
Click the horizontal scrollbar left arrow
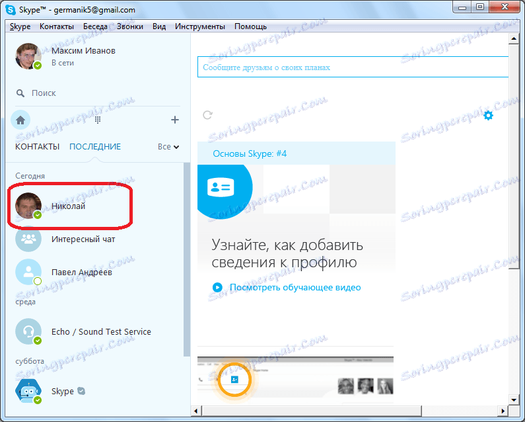(196, 411)
